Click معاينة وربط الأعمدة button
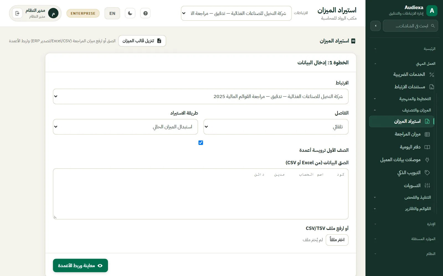Viewport: 443px width, 276px height. 80,266
